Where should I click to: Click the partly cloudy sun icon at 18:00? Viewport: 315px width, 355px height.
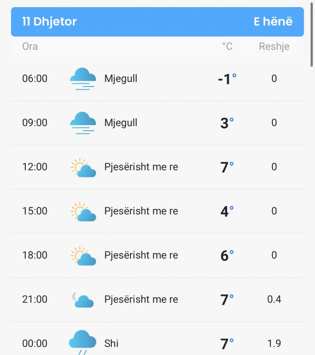coord(83,256)
